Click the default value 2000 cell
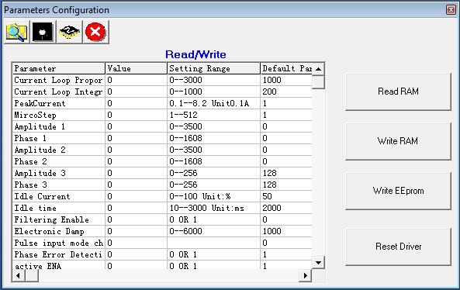This screenshot has height=290, width=460. pos(286,208)
